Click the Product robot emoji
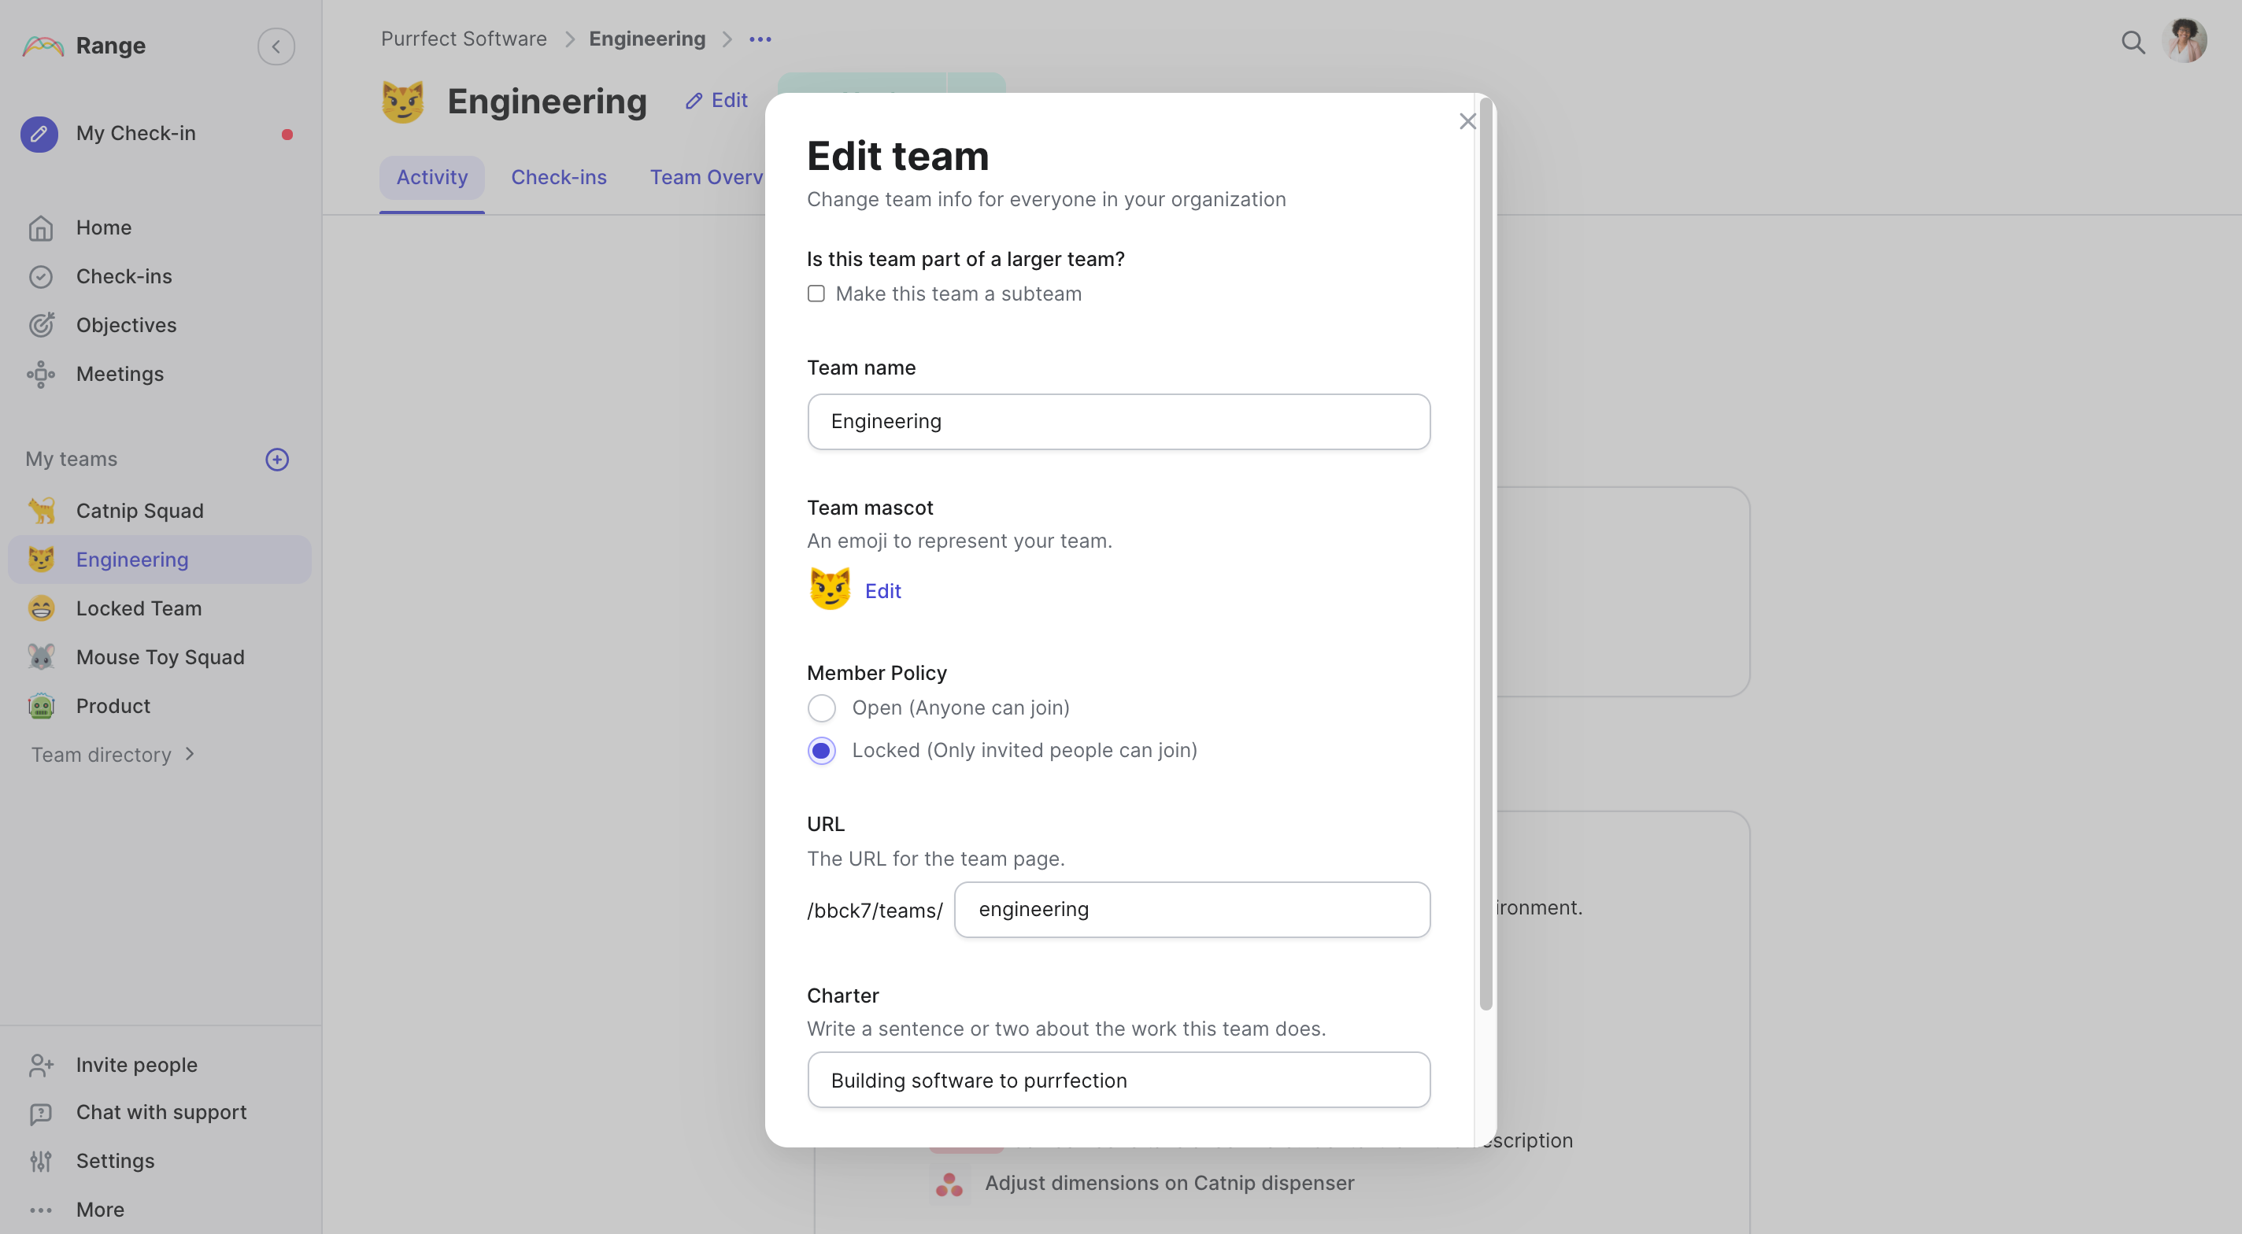Screen dimensions: 2242x1234 tap(41, 706)
